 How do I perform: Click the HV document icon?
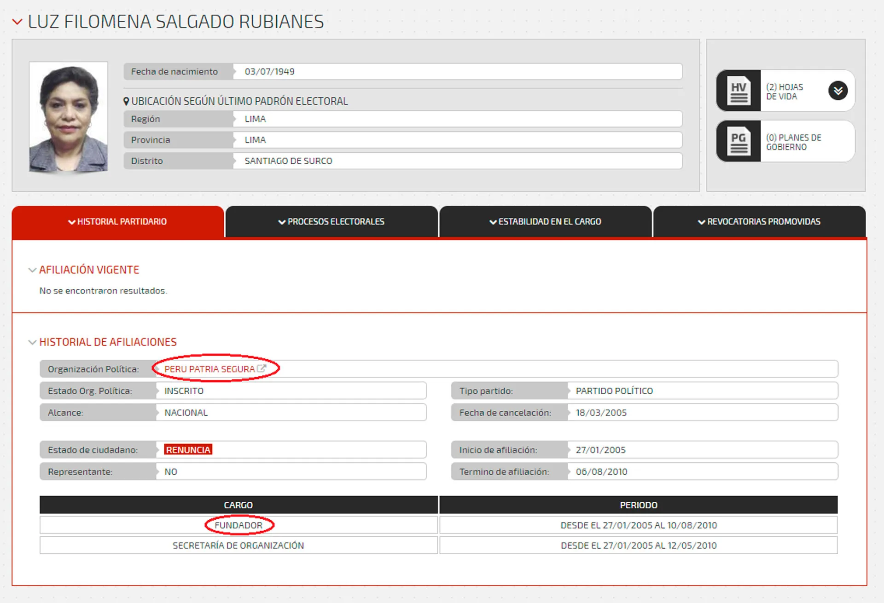tap(739, 91)
